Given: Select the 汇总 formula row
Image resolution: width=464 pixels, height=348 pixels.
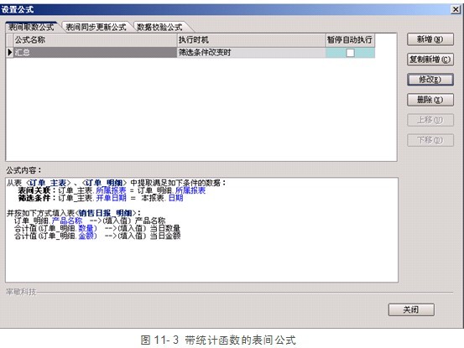Looking at the screenshot, I should (190, 53).
